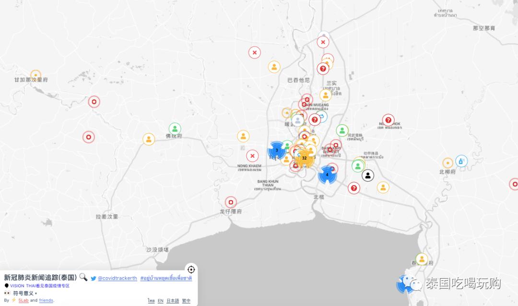
Task: Select the blue sanitizer bottle marker near 北柳府
Action: click(x=461, y=161)
